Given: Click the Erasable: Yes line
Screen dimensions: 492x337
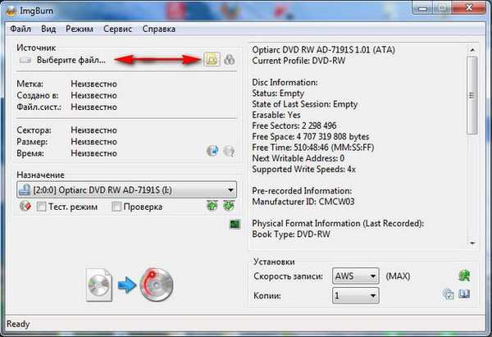Looking at the screenshot, I should click(276, 115).
